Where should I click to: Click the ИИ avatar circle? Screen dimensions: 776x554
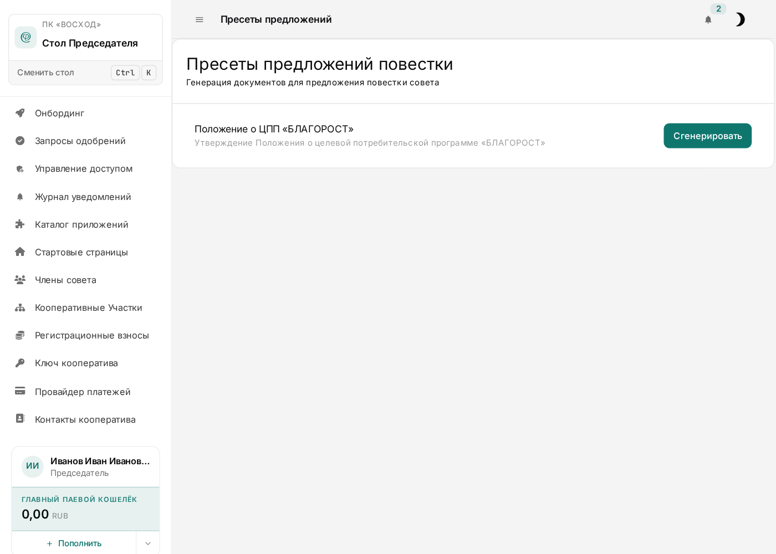tap(33, 466)
